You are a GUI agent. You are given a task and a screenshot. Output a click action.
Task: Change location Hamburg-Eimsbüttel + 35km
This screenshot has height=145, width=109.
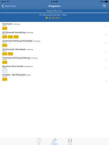point(54,15)
